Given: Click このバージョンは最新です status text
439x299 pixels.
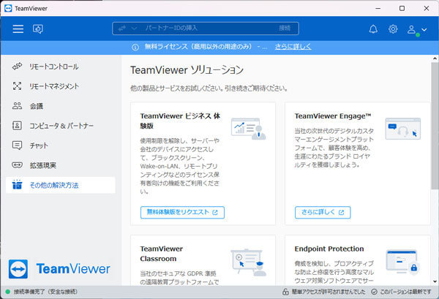Looking at the screenshot, I should pyautogui.click(x=405, y=292).
